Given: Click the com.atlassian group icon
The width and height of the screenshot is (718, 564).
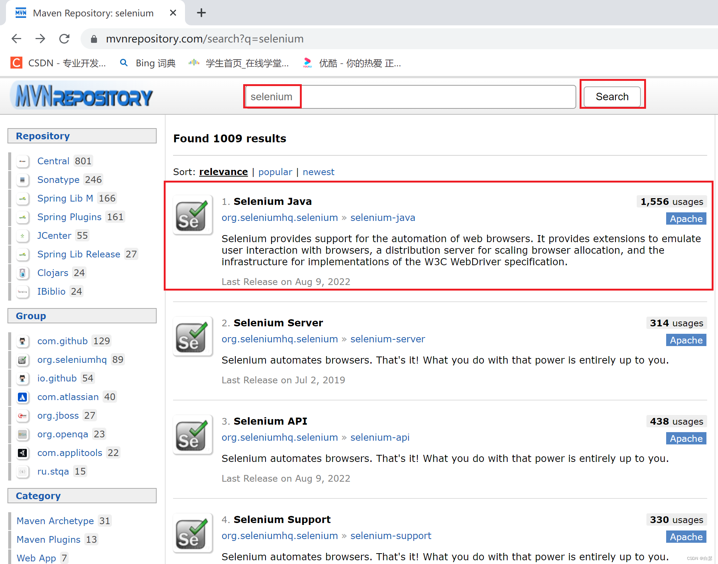Looking at the screenshot, I should click(22, 397).
